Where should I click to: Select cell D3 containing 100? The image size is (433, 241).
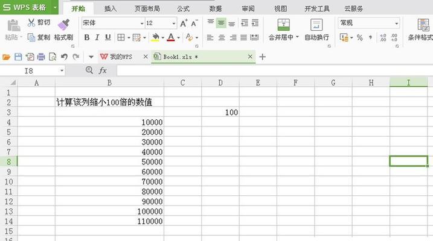(220, 112)
